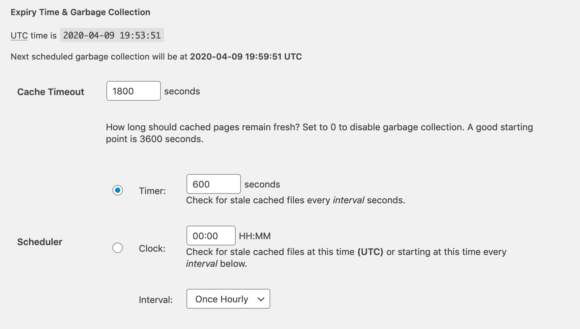Open the UTC abbreviation tooltip link
This screenshot has height=329, width=580.
[19, 35]
